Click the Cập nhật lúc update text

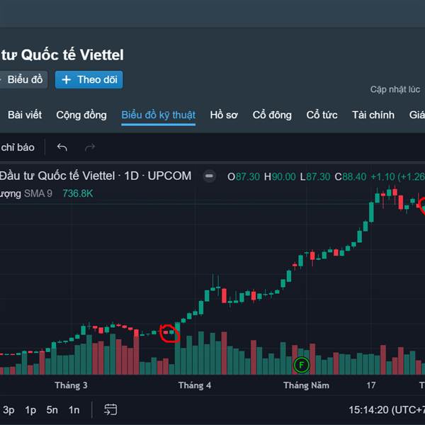point(395,89)
